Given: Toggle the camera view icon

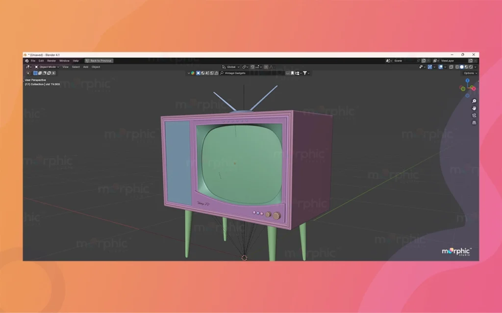Looking at the screenshot, I should [x=474, y=115].
